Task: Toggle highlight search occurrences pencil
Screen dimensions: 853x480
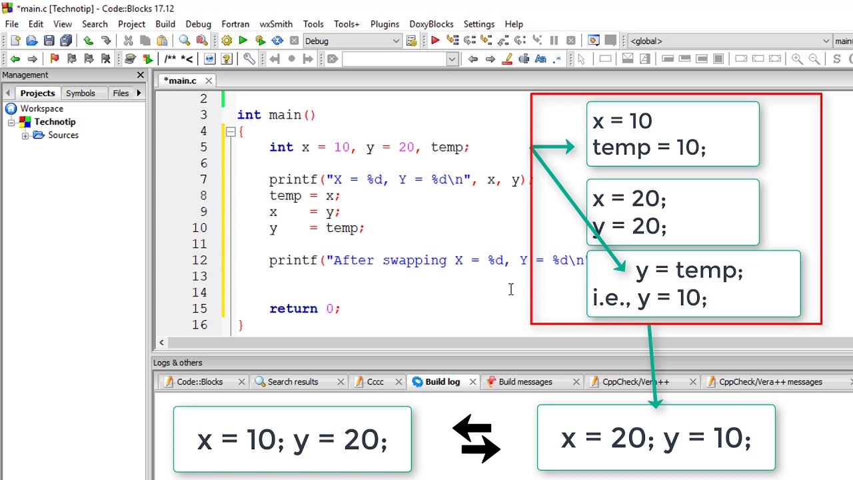Action: [507, 59]
